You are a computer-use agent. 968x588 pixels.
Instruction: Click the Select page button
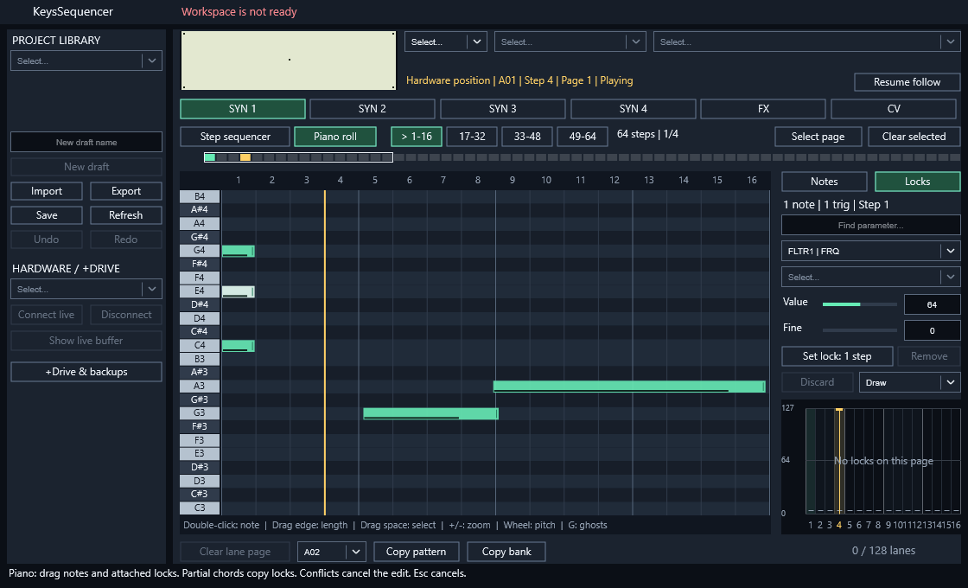(818, 137)
